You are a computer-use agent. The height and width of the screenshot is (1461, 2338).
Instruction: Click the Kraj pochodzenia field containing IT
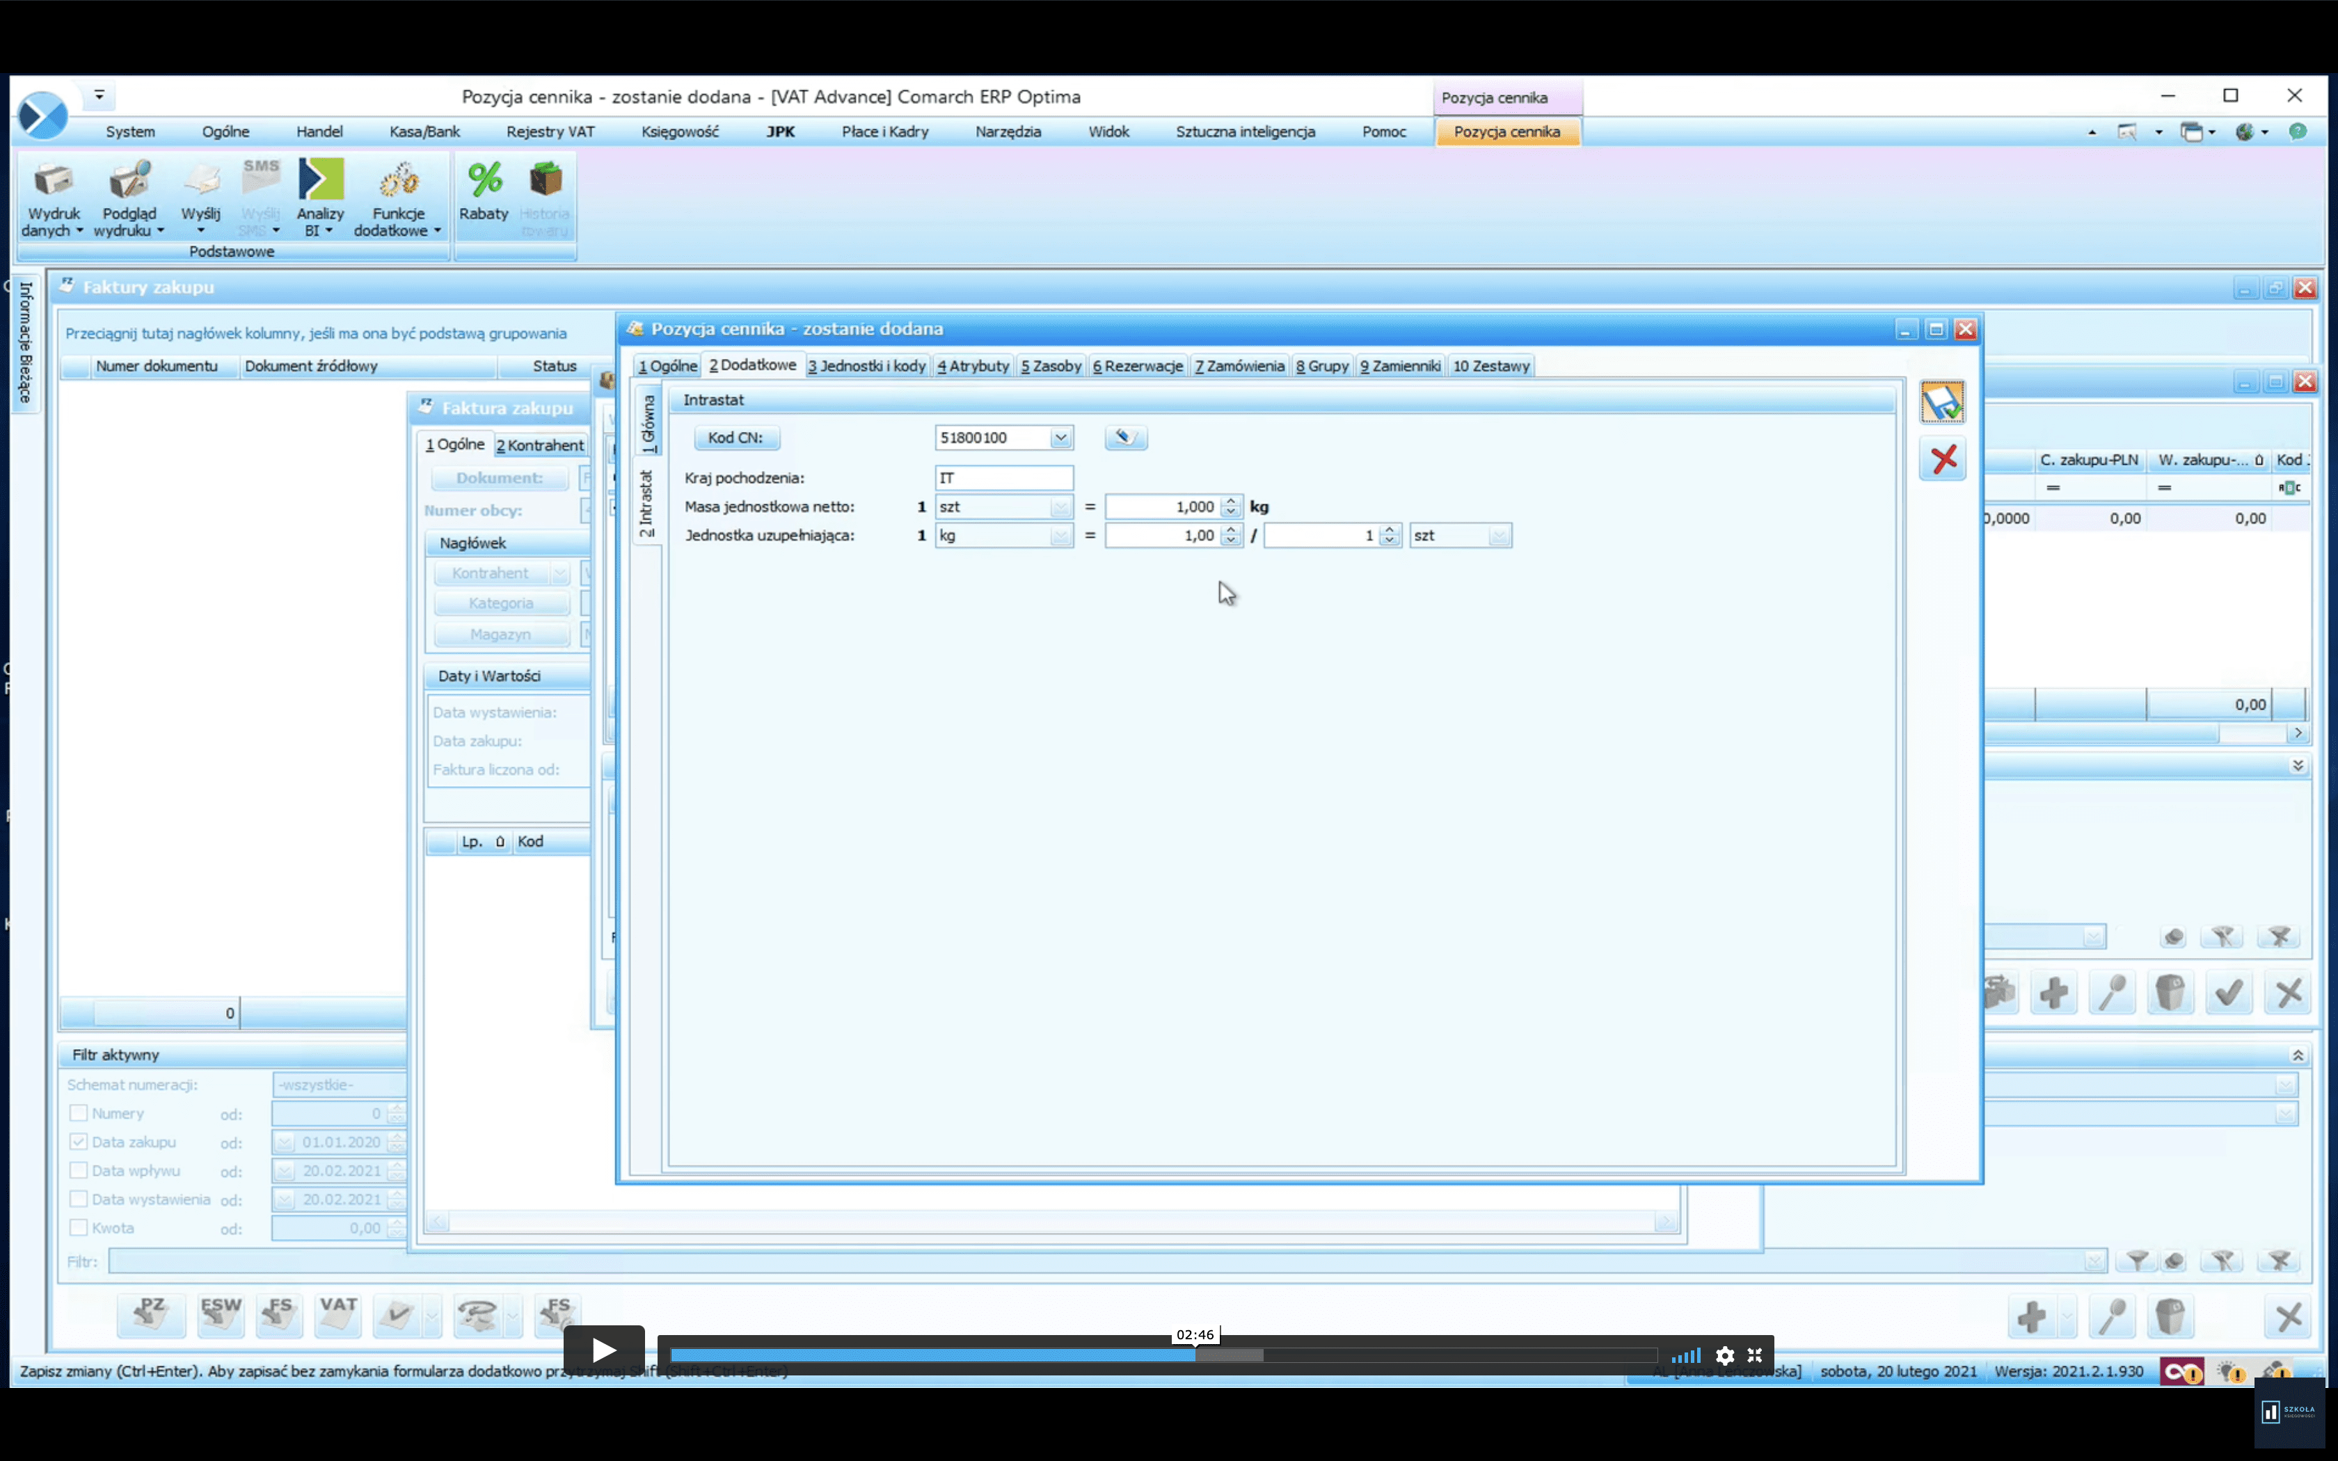click(1003, 477)
